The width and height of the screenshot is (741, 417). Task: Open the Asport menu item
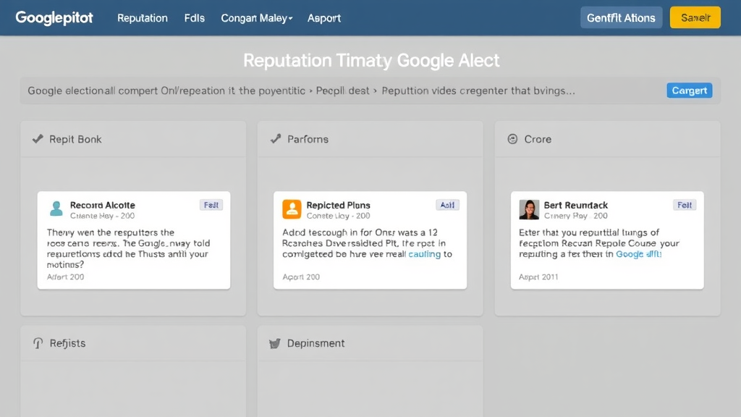click(323, 18)
